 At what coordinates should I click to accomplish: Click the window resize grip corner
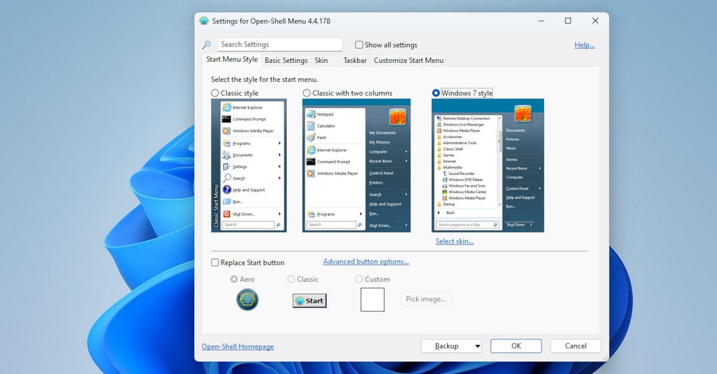tap(605, 357)
